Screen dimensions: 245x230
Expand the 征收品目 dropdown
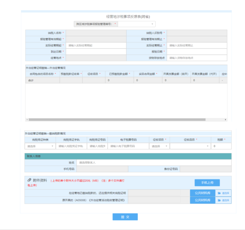pos(190,146)
